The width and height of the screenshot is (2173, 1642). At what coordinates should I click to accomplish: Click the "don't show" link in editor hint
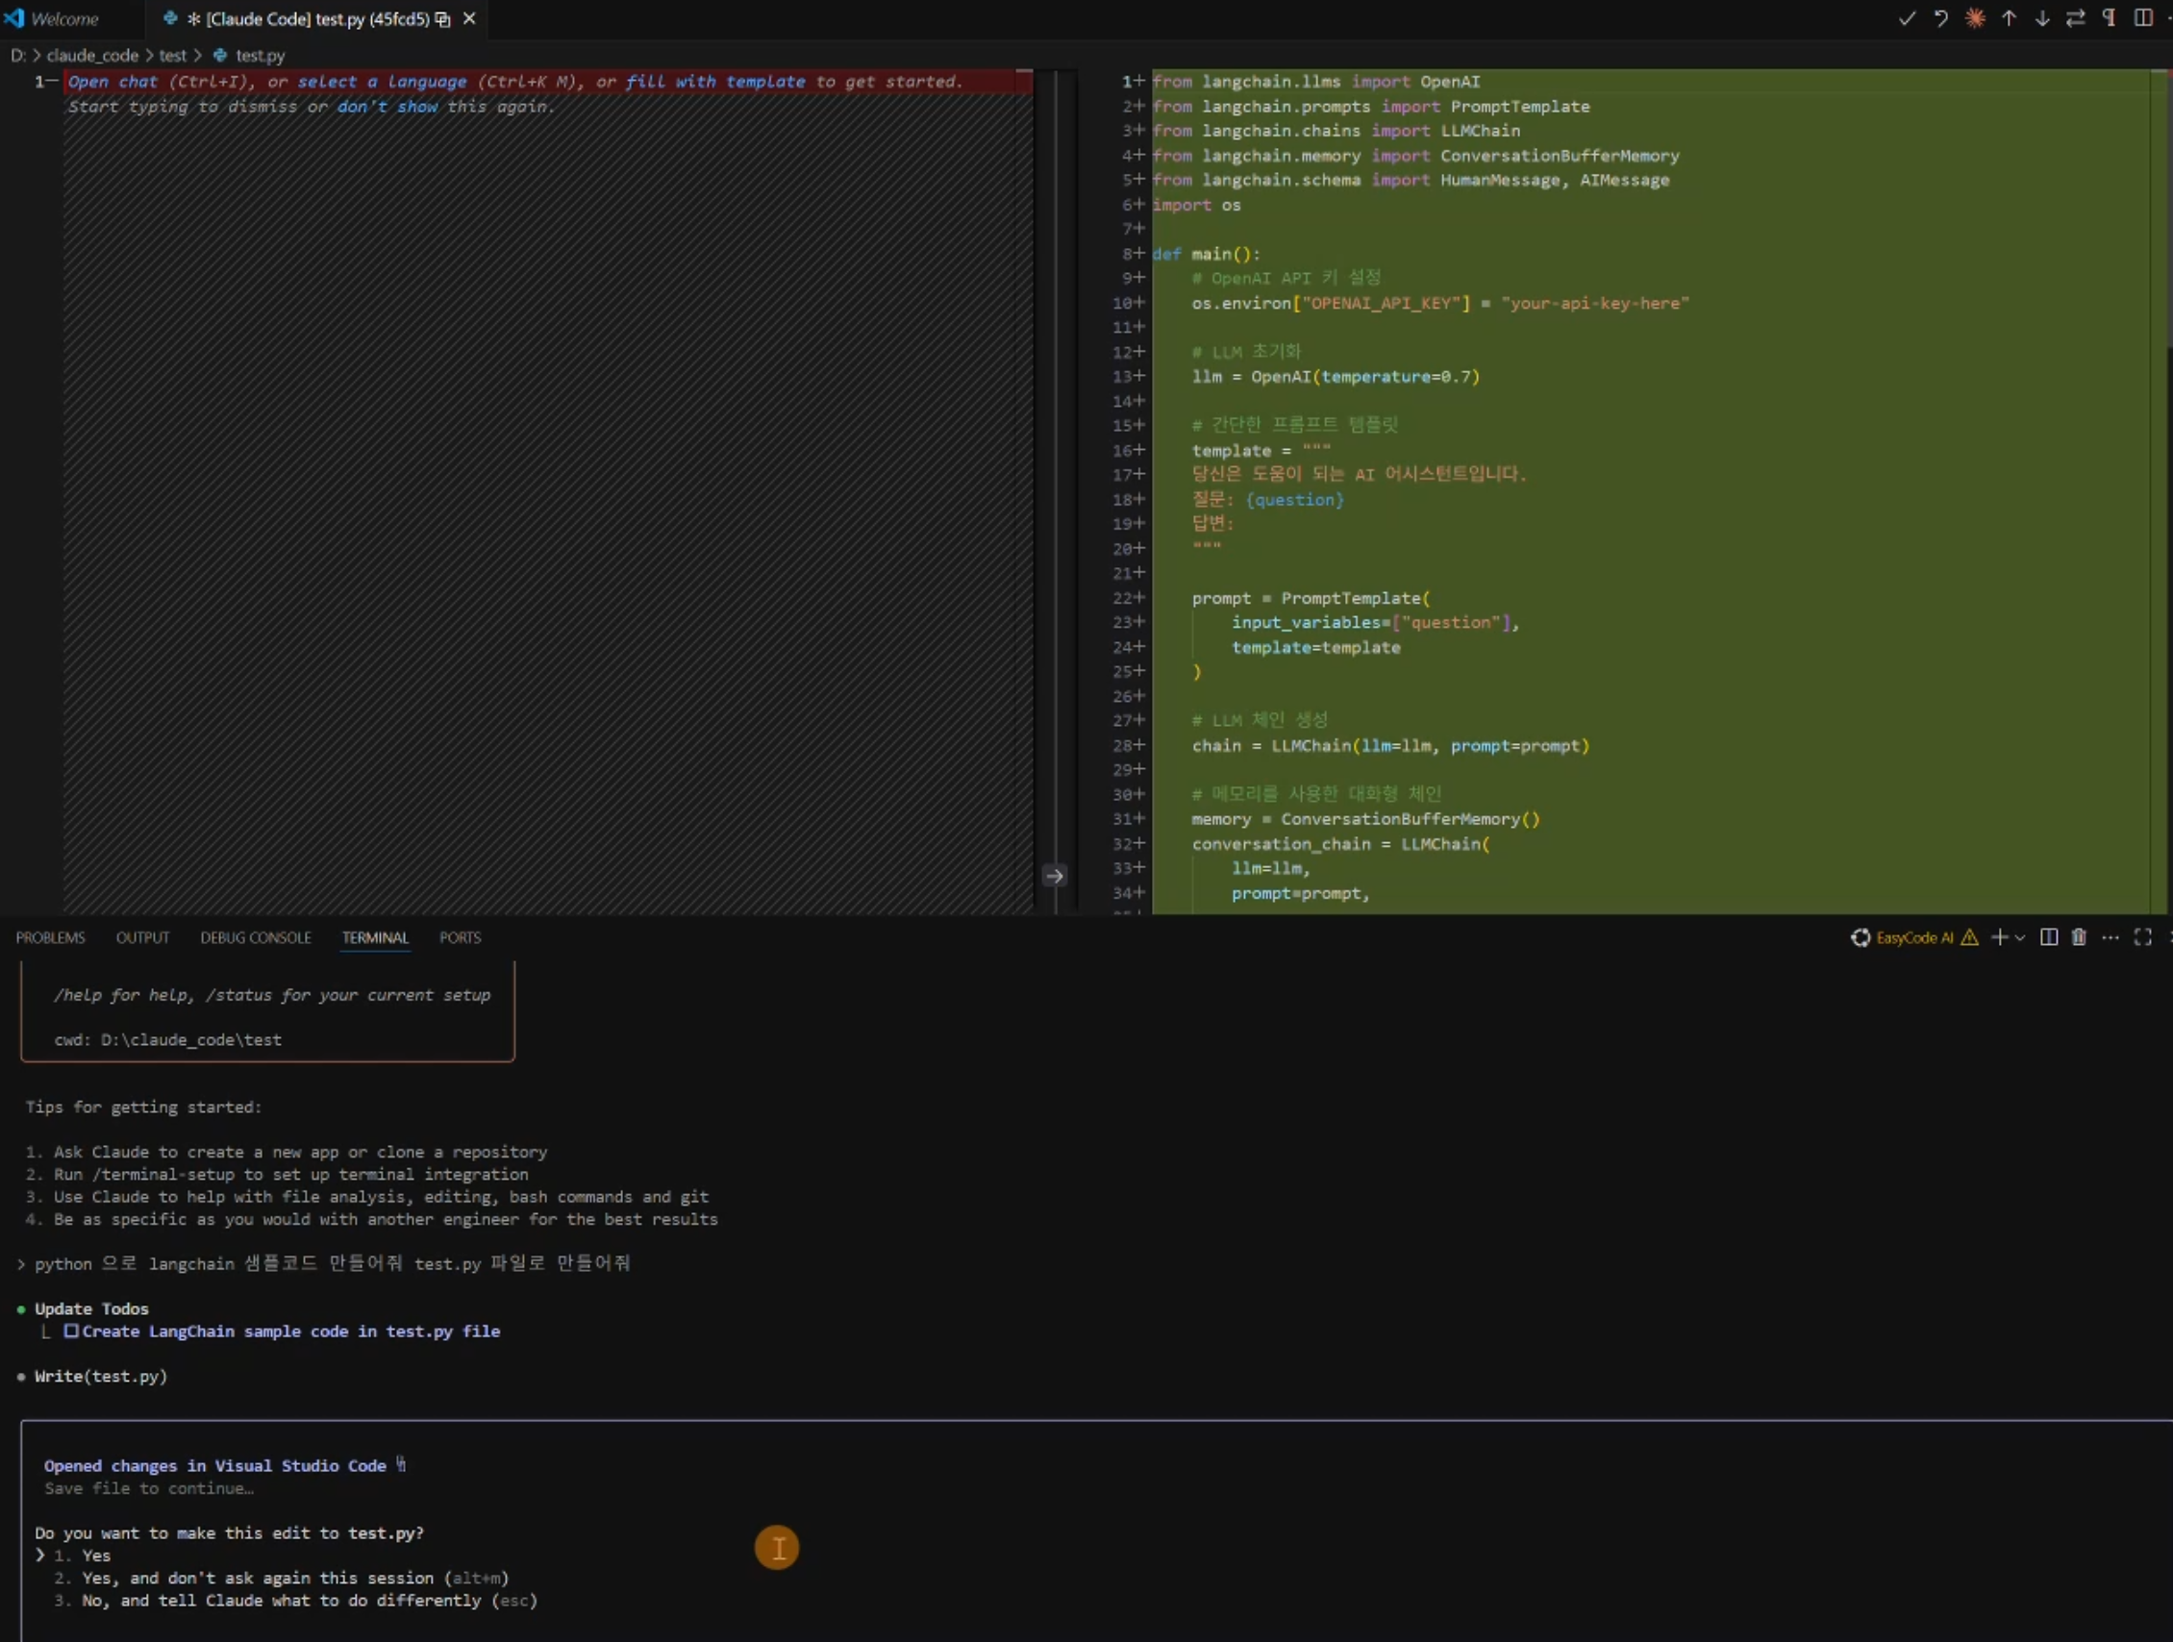388,106
